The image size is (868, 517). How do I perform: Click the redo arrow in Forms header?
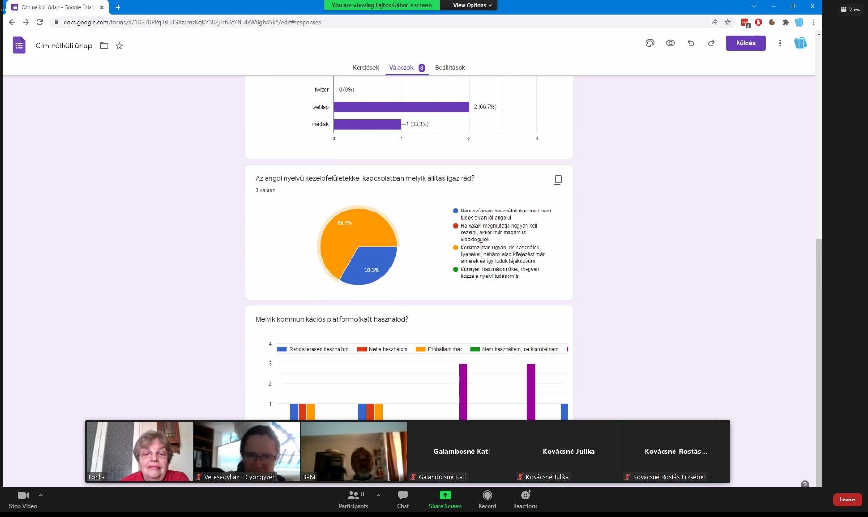click(711, 43)
